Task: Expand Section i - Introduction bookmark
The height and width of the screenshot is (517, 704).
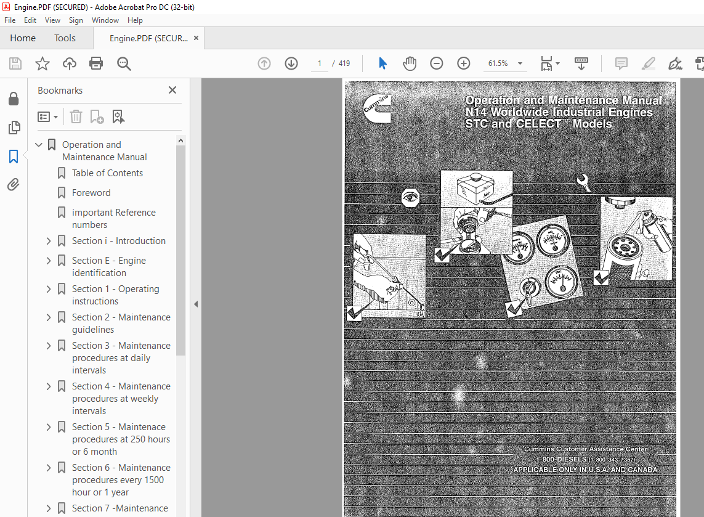Action: pyautogui.click(x=49, y=241)
